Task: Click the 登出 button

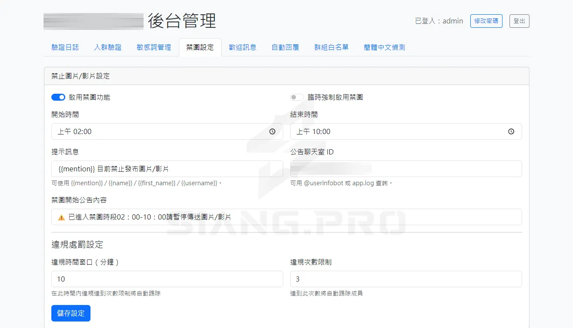Action: (519, 20)
